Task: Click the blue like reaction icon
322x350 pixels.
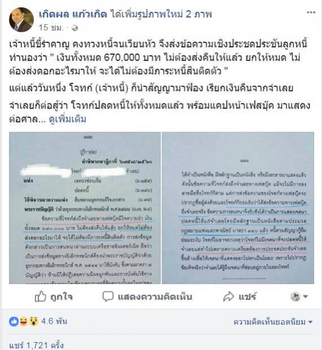Action: click(14, 322)
